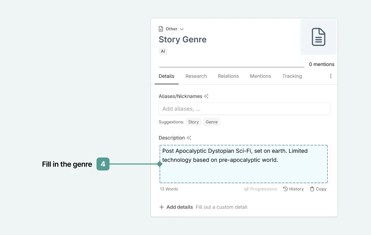Select the Story suggestion chip
Screen dimensions: 371x235
point(193,122)
